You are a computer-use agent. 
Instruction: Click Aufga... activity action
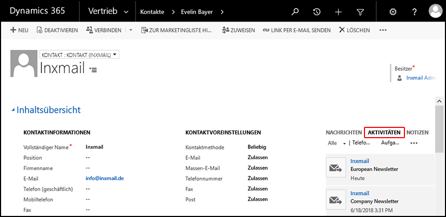tap(390, 143)
